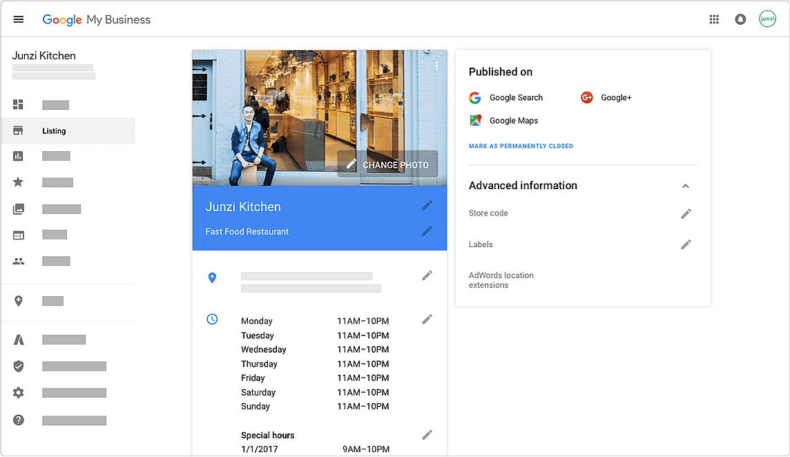Click the Saturday 11AM–10PM hours
Image resolution: width=790 pixels, height=457 pixels.
click(x=363, y=392)
